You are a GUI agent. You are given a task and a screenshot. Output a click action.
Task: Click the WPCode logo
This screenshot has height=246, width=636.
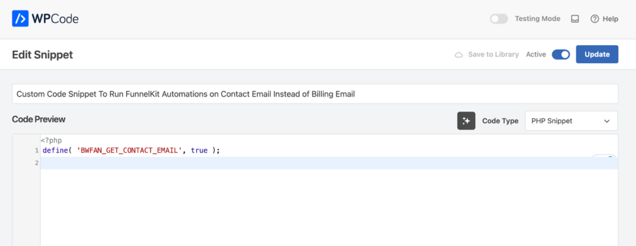[x=45, y=19]
